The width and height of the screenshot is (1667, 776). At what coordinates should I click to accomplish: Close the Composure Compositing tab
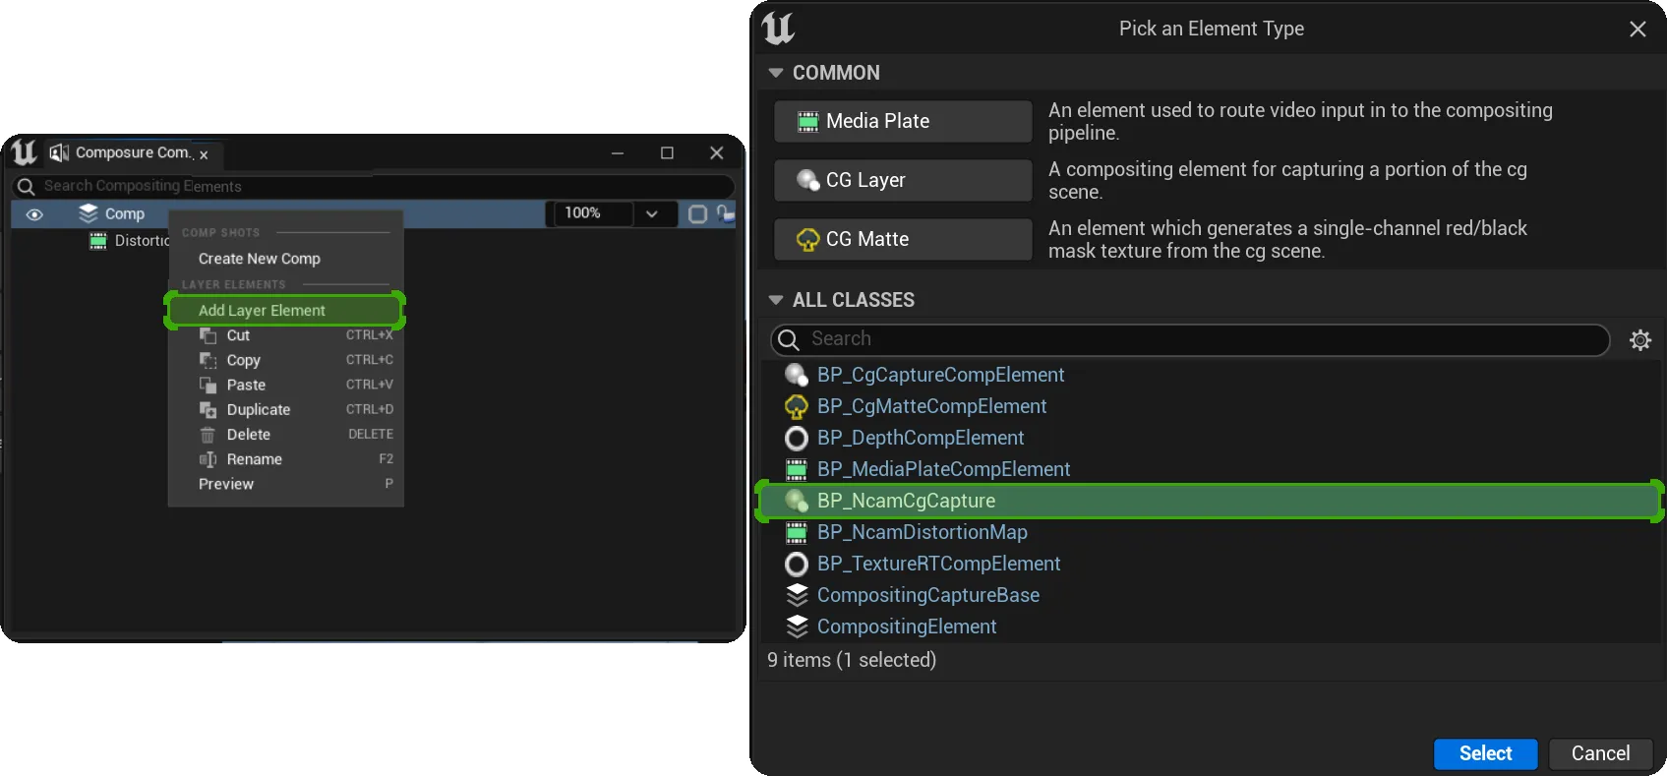[204, 155]
